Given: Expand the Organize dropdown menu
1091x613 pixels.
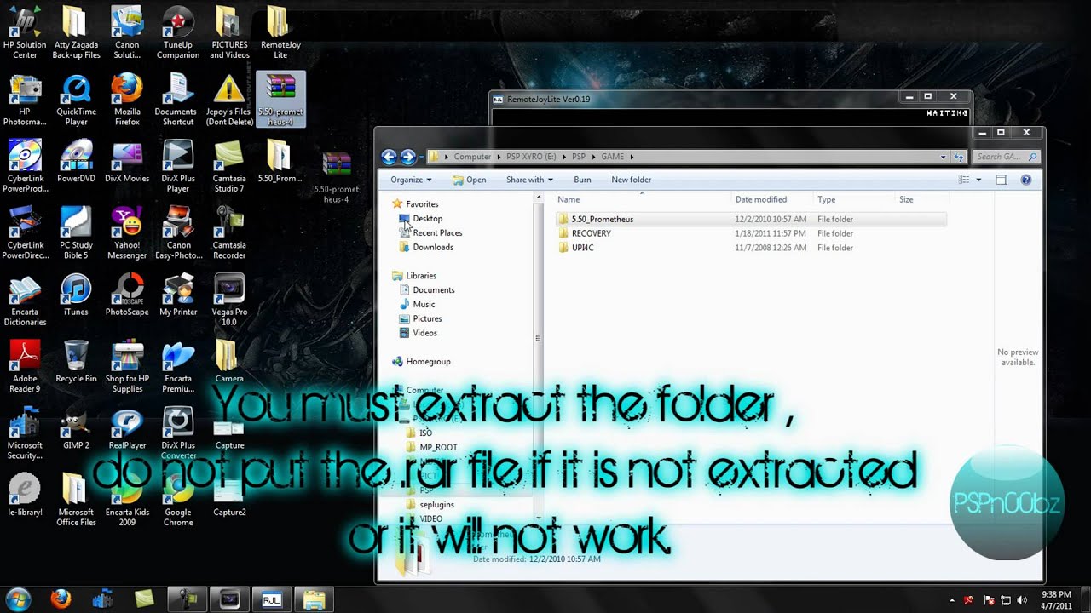Looking at the screenshot, I should coord(411,180).
